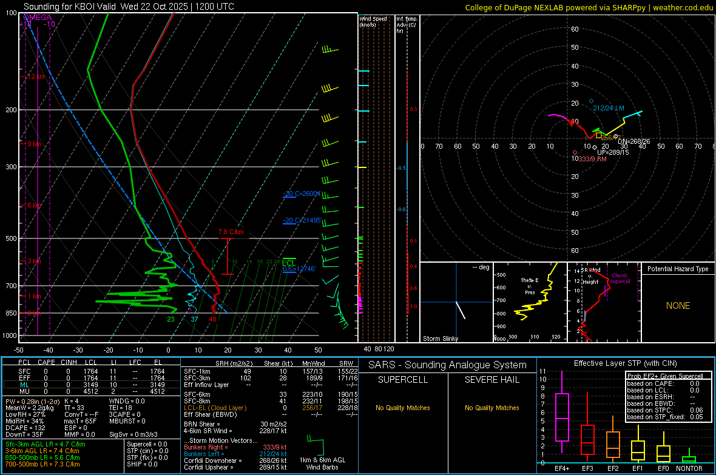Click the CINH column header
The image size is (716, 475).
[69, 362]
